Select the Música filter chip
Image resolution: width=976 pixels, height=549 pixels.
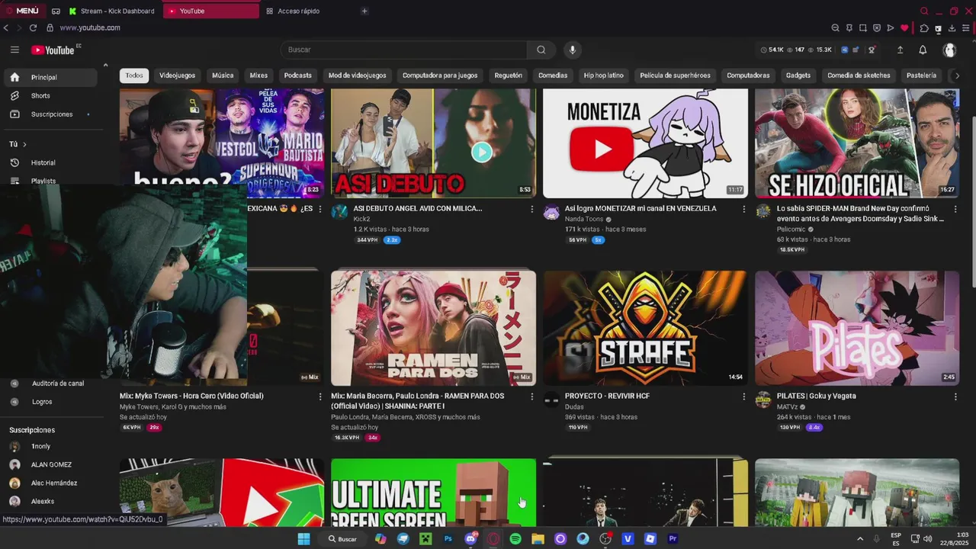click(223, 75)
